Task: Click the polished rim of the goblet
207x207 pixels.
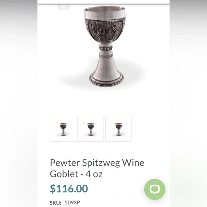Action: pos(105,13)
